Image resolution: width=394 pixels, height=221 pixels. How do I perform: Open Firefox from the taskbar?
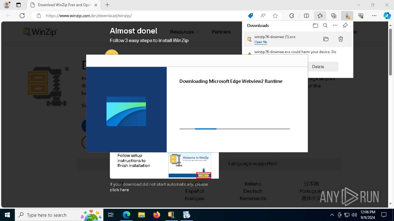(x=157, y=215)
